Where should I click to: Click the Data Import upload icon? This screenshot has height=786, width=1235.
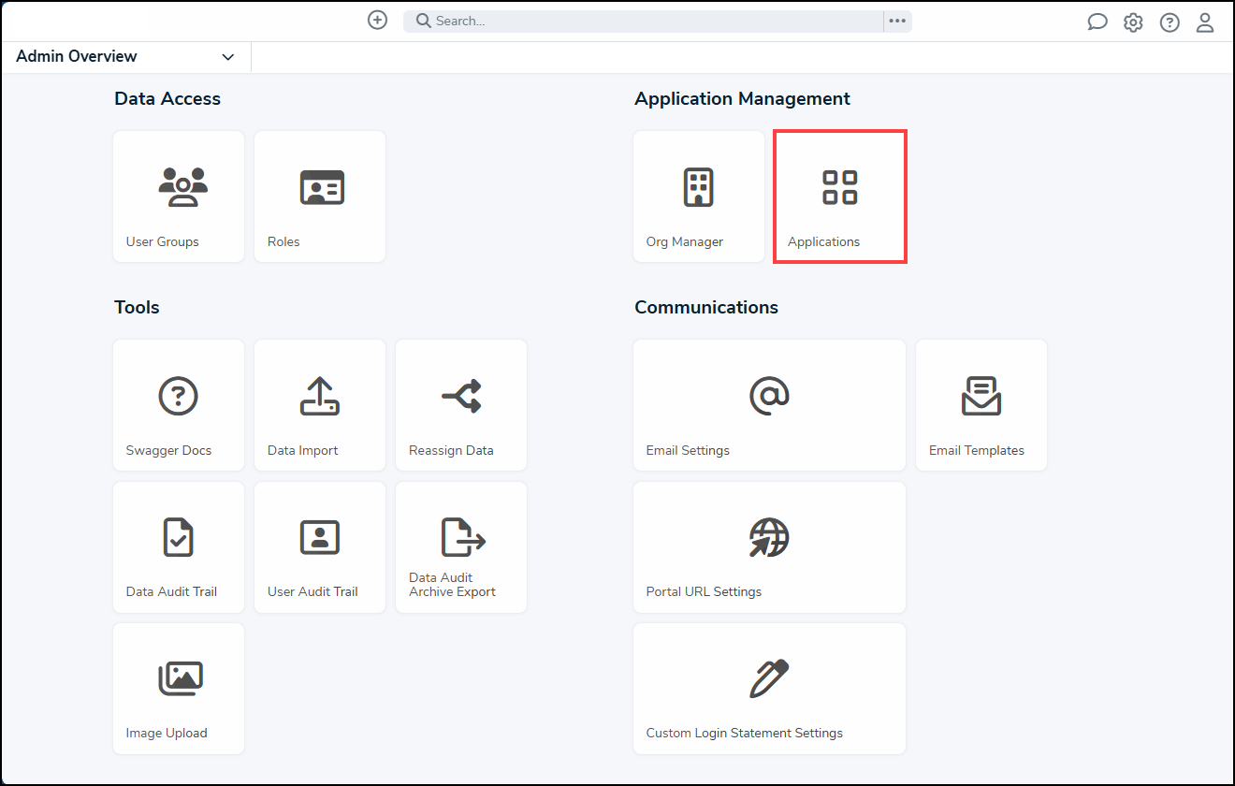(320, 396)
